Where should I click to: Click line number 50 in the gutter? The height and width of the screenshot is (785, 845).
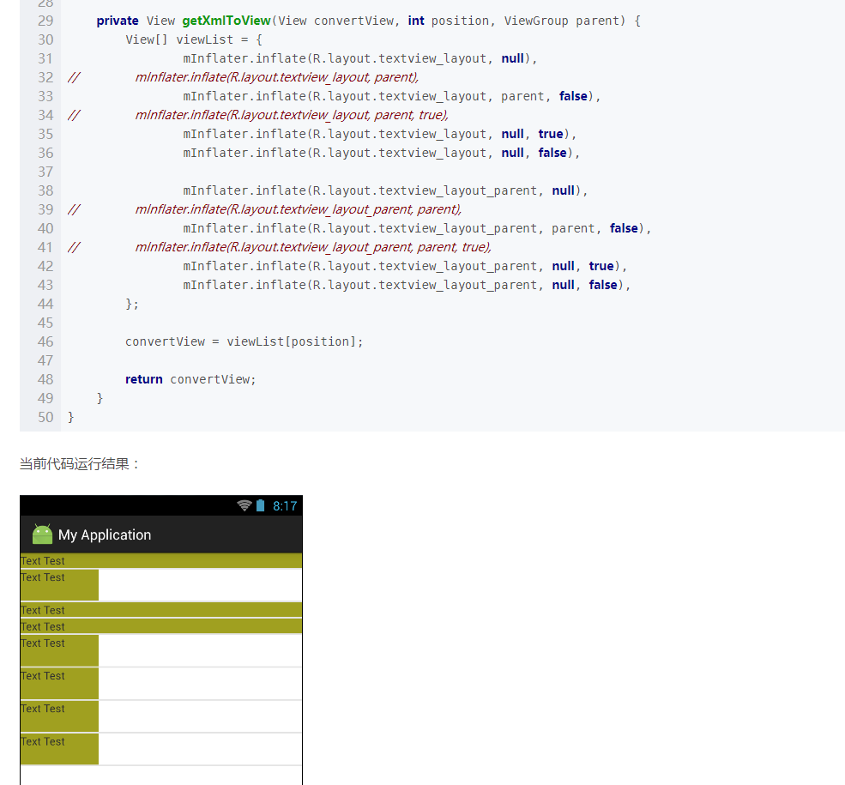coord(45,417)
